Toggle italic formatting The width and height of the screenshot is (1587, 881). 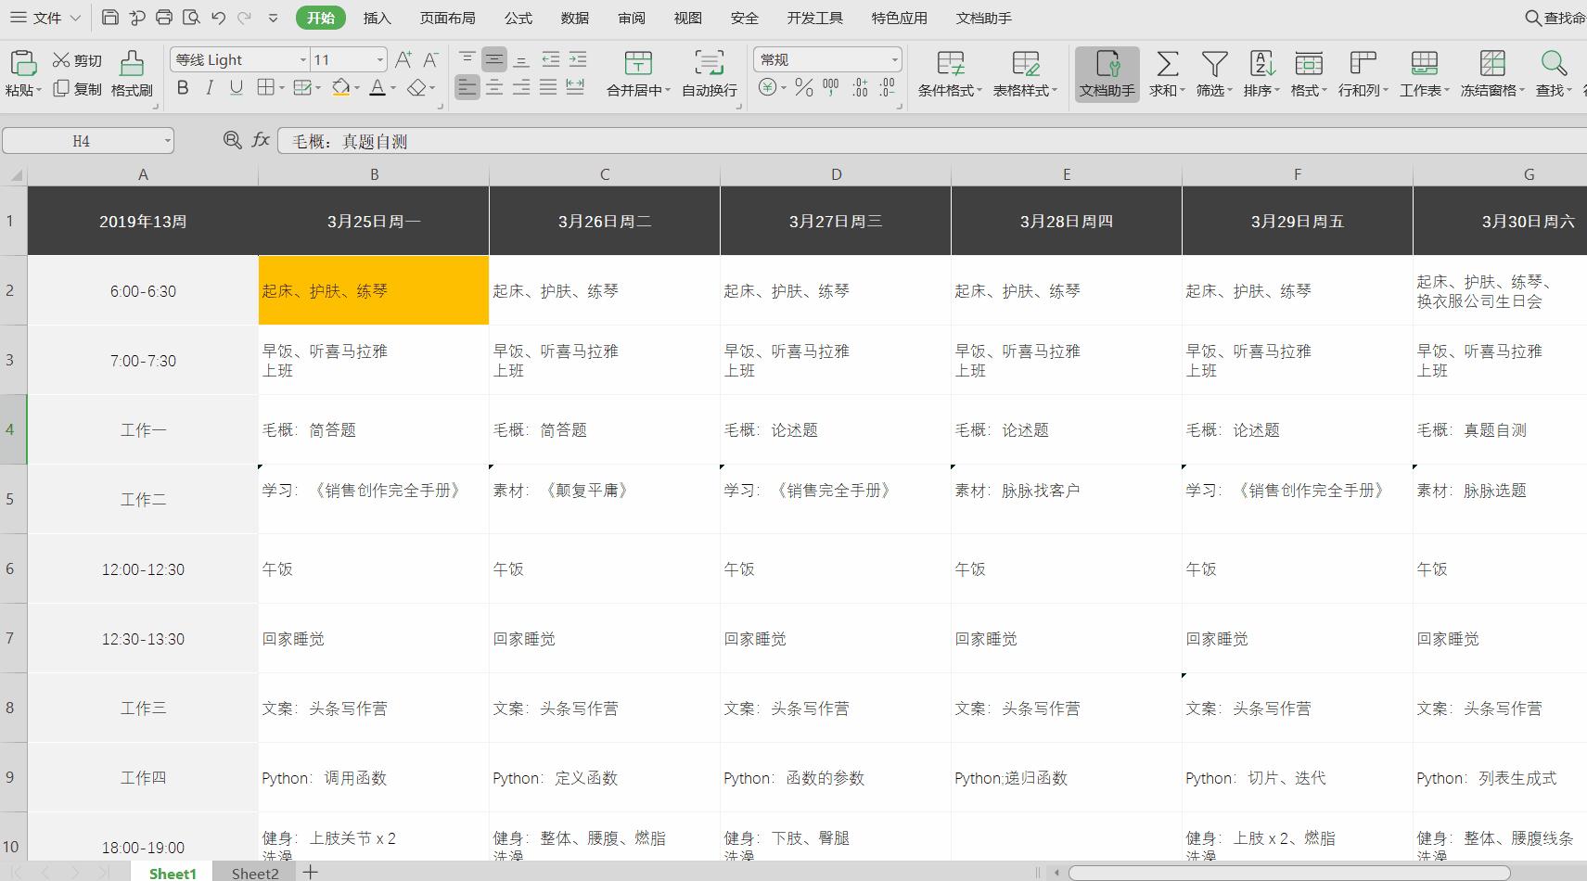tap(210, 88)
